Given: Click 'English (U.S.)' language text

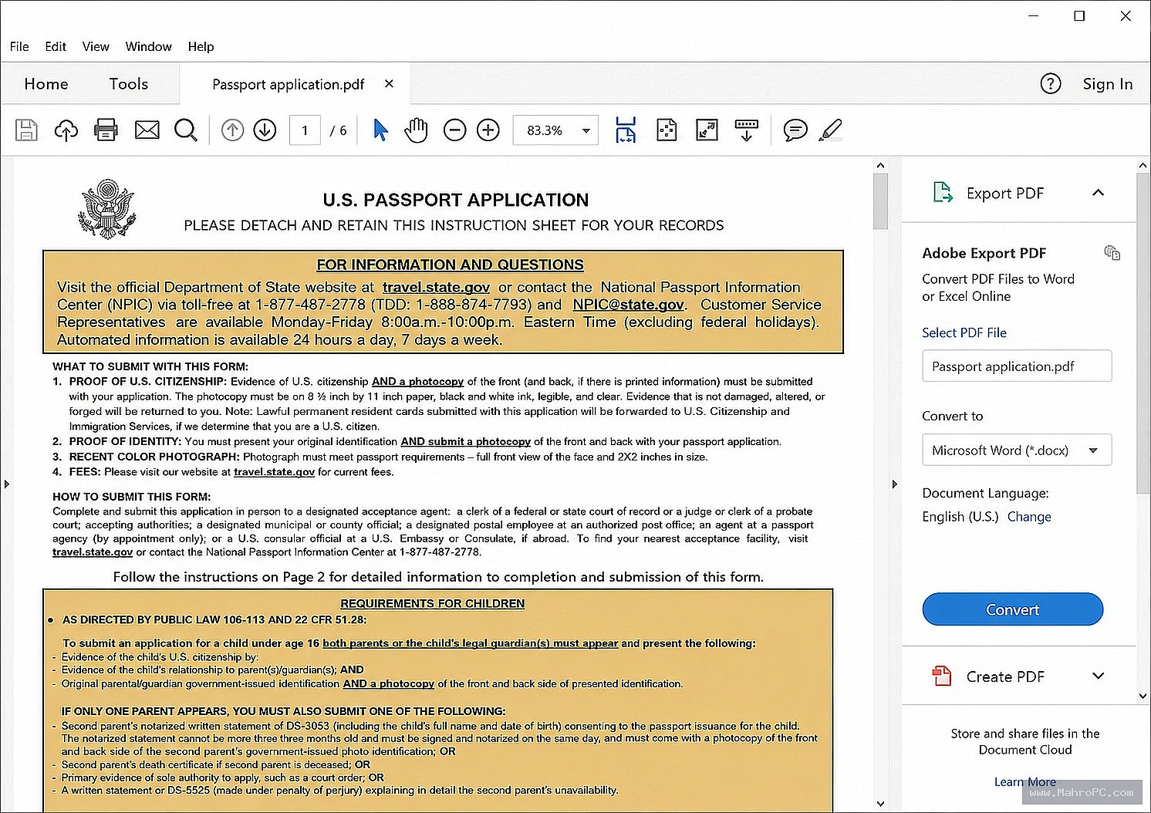Looking at the screenshot, I should 960,516.
